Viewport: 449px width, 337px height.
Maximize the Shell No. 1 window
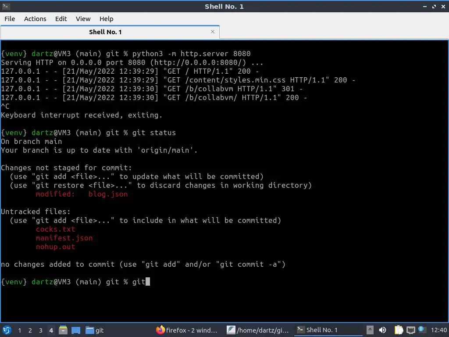[x=434, y=6]
